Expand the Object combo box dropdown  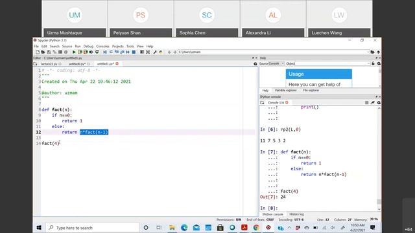[x=368, y=63]
